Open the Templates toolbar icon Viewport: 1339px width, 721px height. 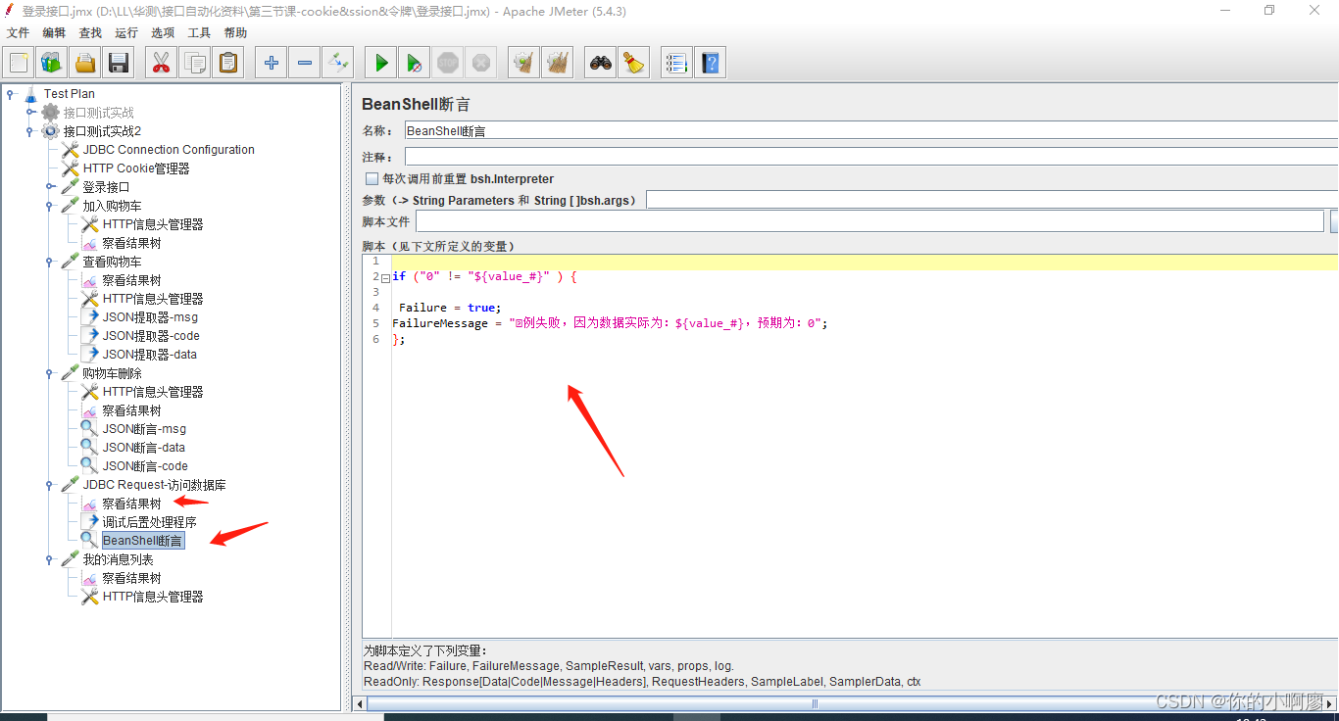(x=52, y=63)
